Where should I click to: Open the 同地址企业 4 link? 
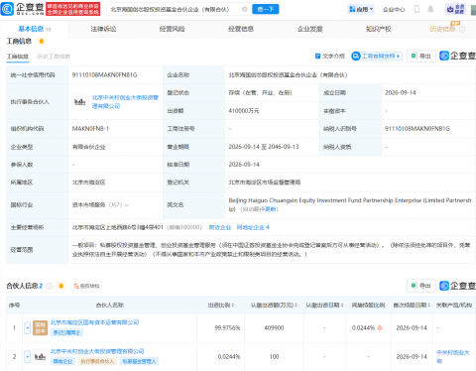pos(253,227)
